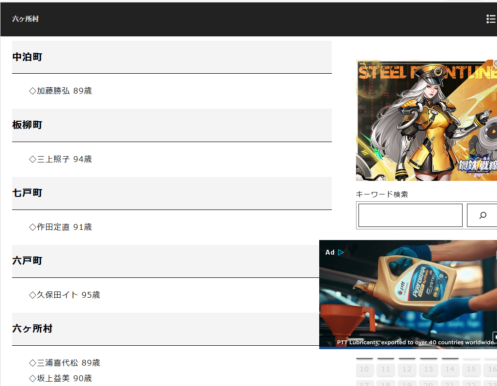Click the video ad progress bar
Image resolution: width=497 pixels, height=386 pixels.
[x=408, y=348]
